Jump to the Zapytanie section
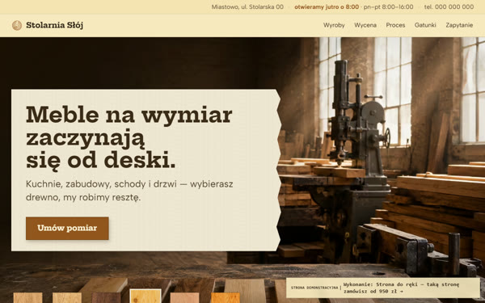This screenshot has height=303, width=485. tap(459, 25)
